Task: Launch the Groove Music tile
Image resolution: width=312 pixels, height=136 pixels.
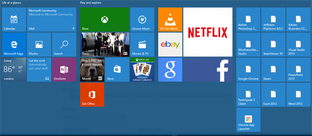Action: click(x=142, y=19)
